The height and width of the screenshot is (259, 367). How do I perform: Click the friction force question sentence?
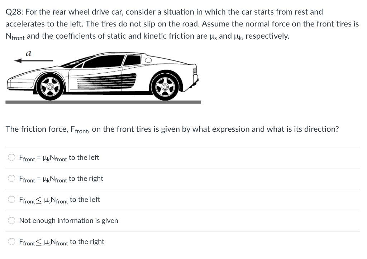pos(172,129)
